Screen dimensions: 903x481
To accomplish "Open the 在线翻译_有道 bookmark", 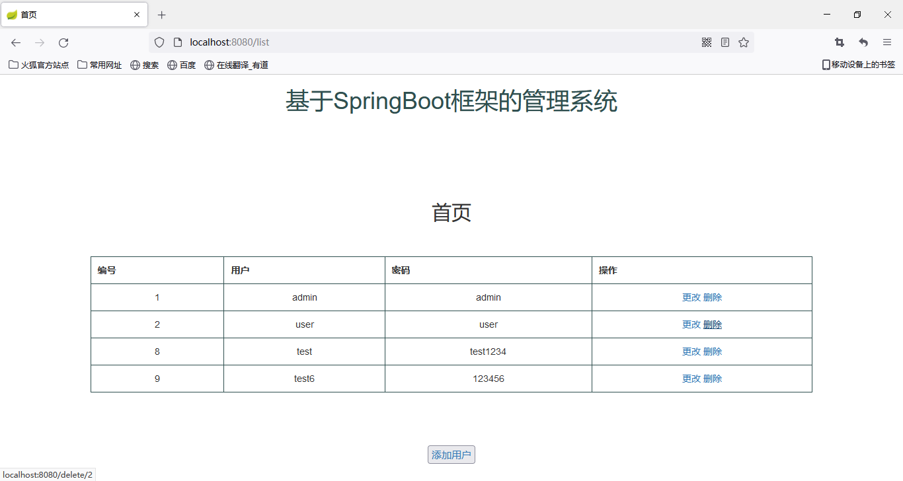I will click(x=237, y=65).
